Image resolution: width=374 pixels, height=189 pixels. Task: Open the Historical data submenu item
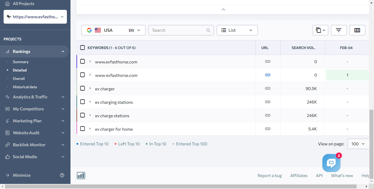coord(25,87)
